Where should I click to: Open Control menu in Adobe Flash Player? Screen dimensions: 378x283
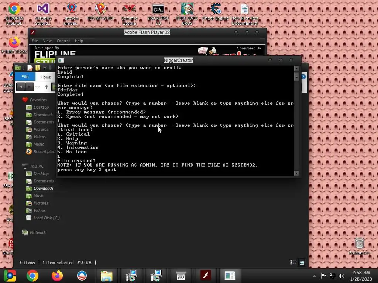click(63, 41)
